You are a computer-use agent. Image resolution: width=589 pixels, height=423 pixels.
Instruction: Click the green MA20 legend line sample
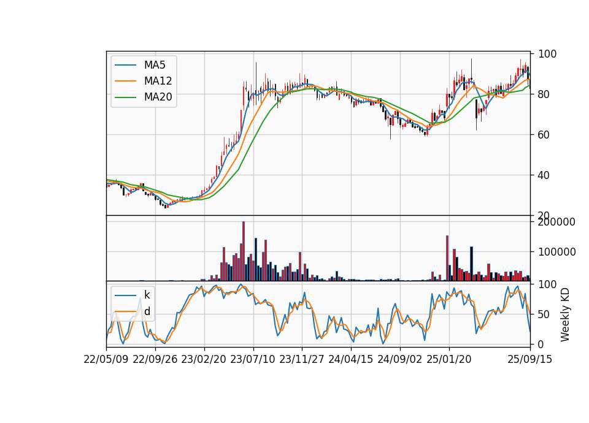pyautogui.click(x=125, y=97)
